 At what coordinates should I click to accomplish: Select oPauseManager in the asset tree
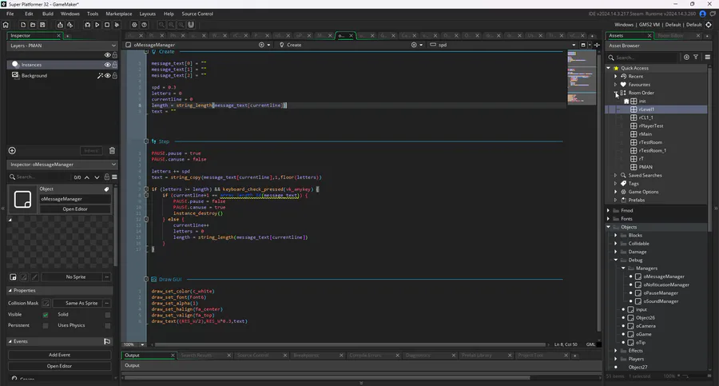coord(661,292)
